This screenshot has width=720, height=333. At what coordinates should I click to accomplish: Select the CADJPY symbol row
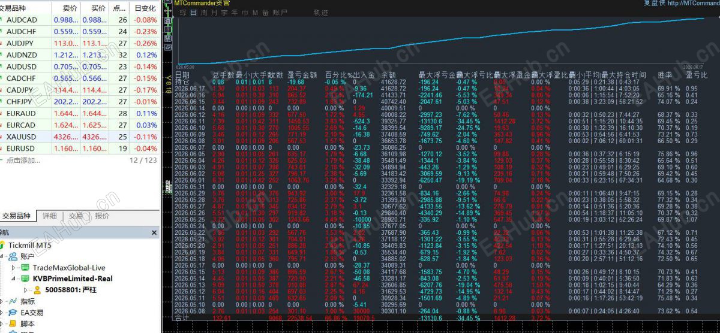click(x=79, y=90)
